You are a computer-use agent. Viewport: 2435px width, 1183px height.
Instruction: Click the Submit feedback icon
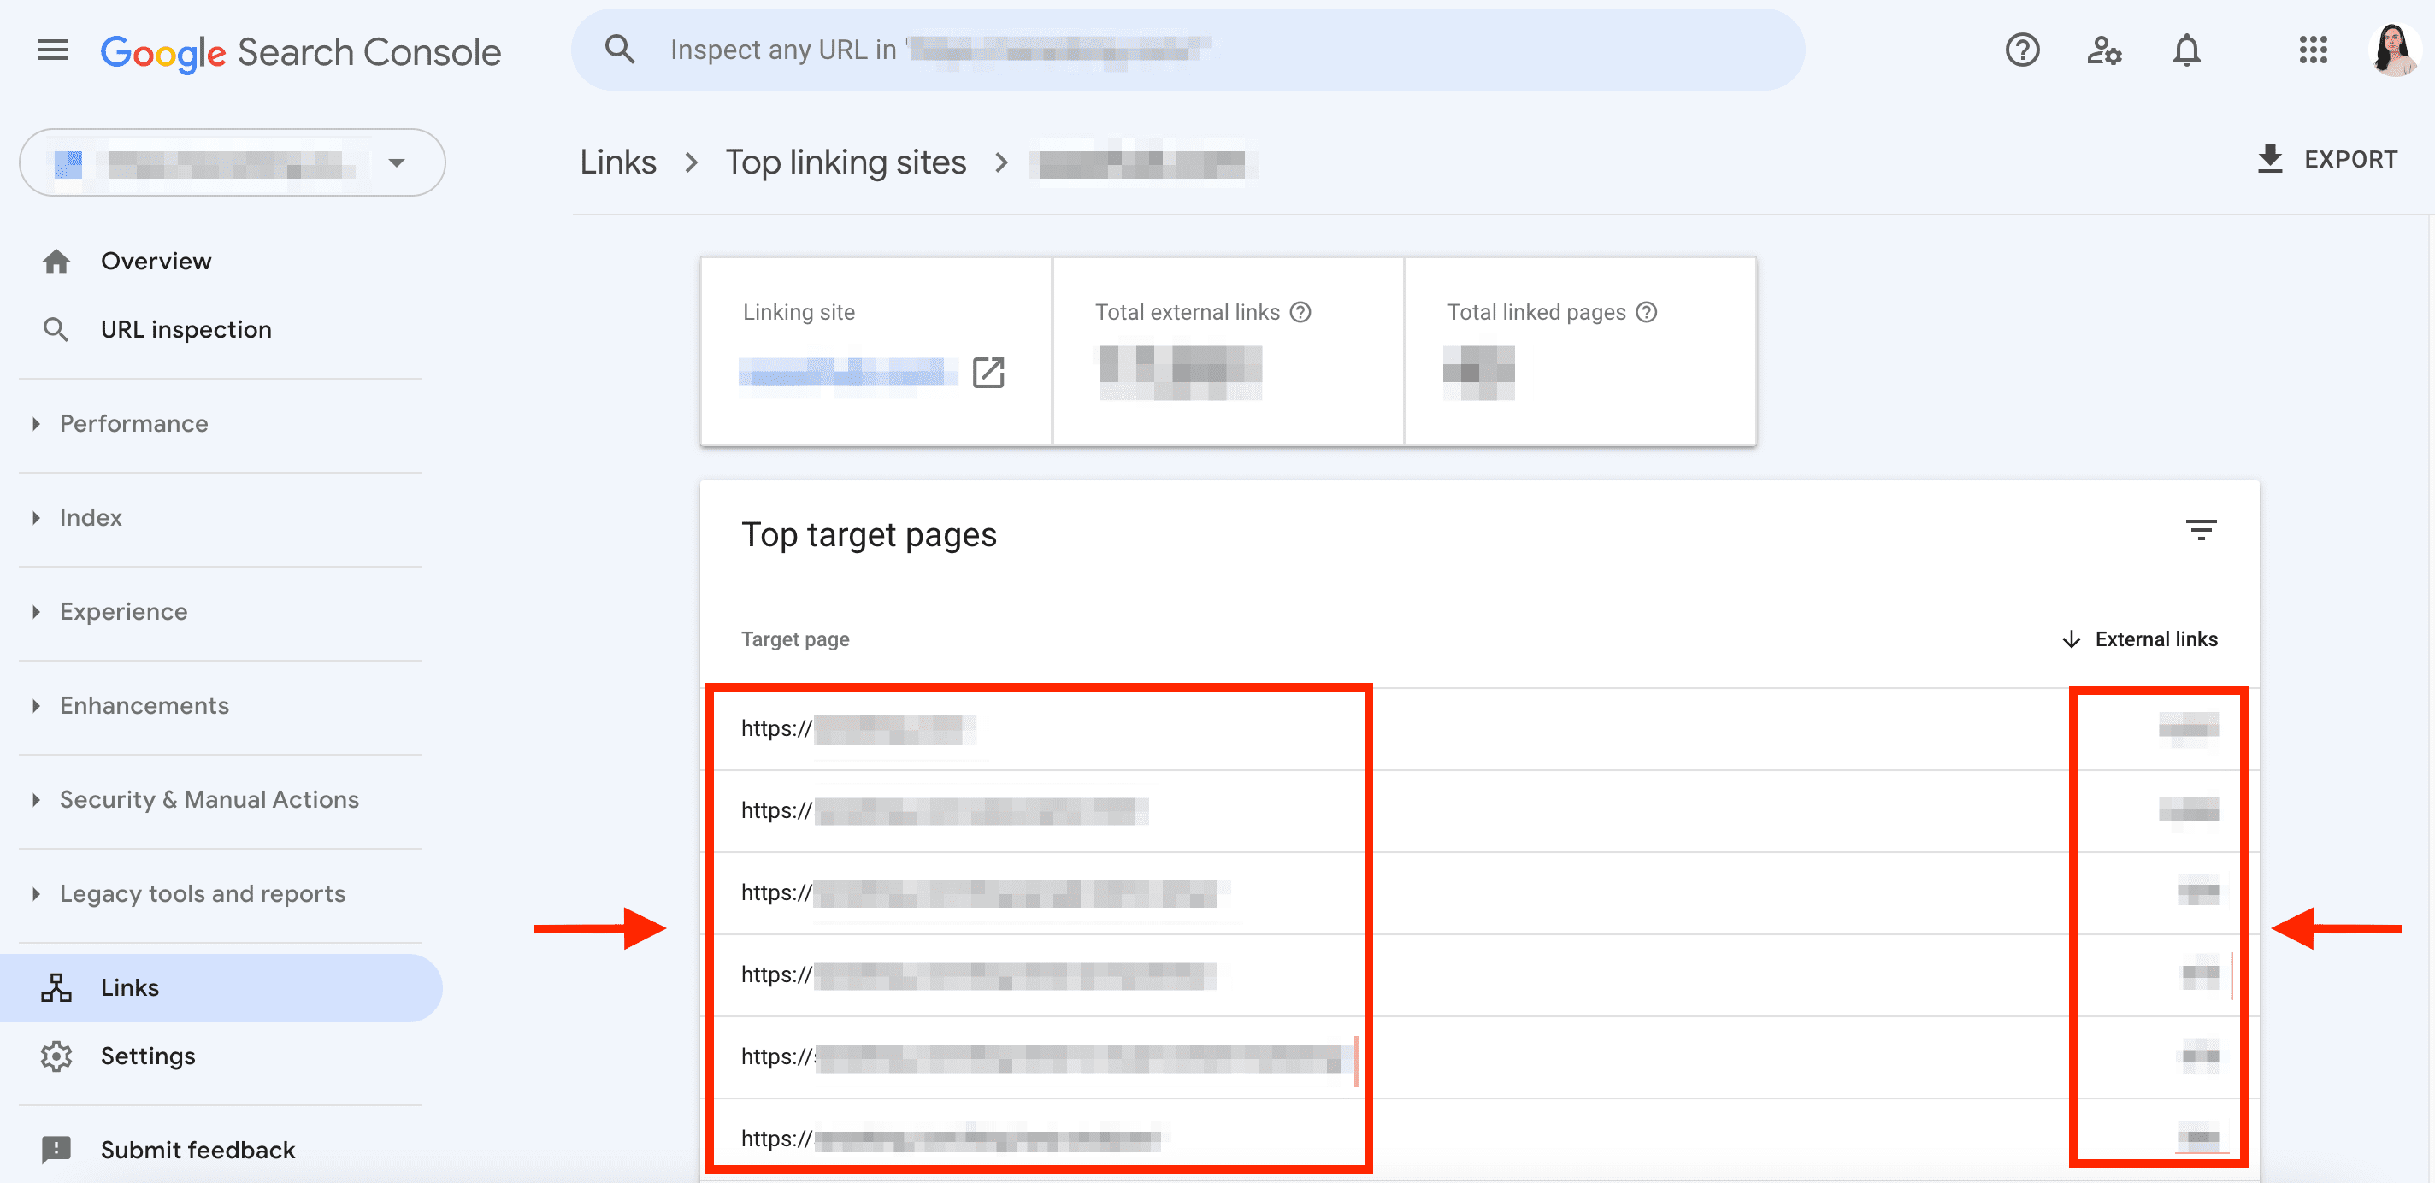coord(56,1150)
